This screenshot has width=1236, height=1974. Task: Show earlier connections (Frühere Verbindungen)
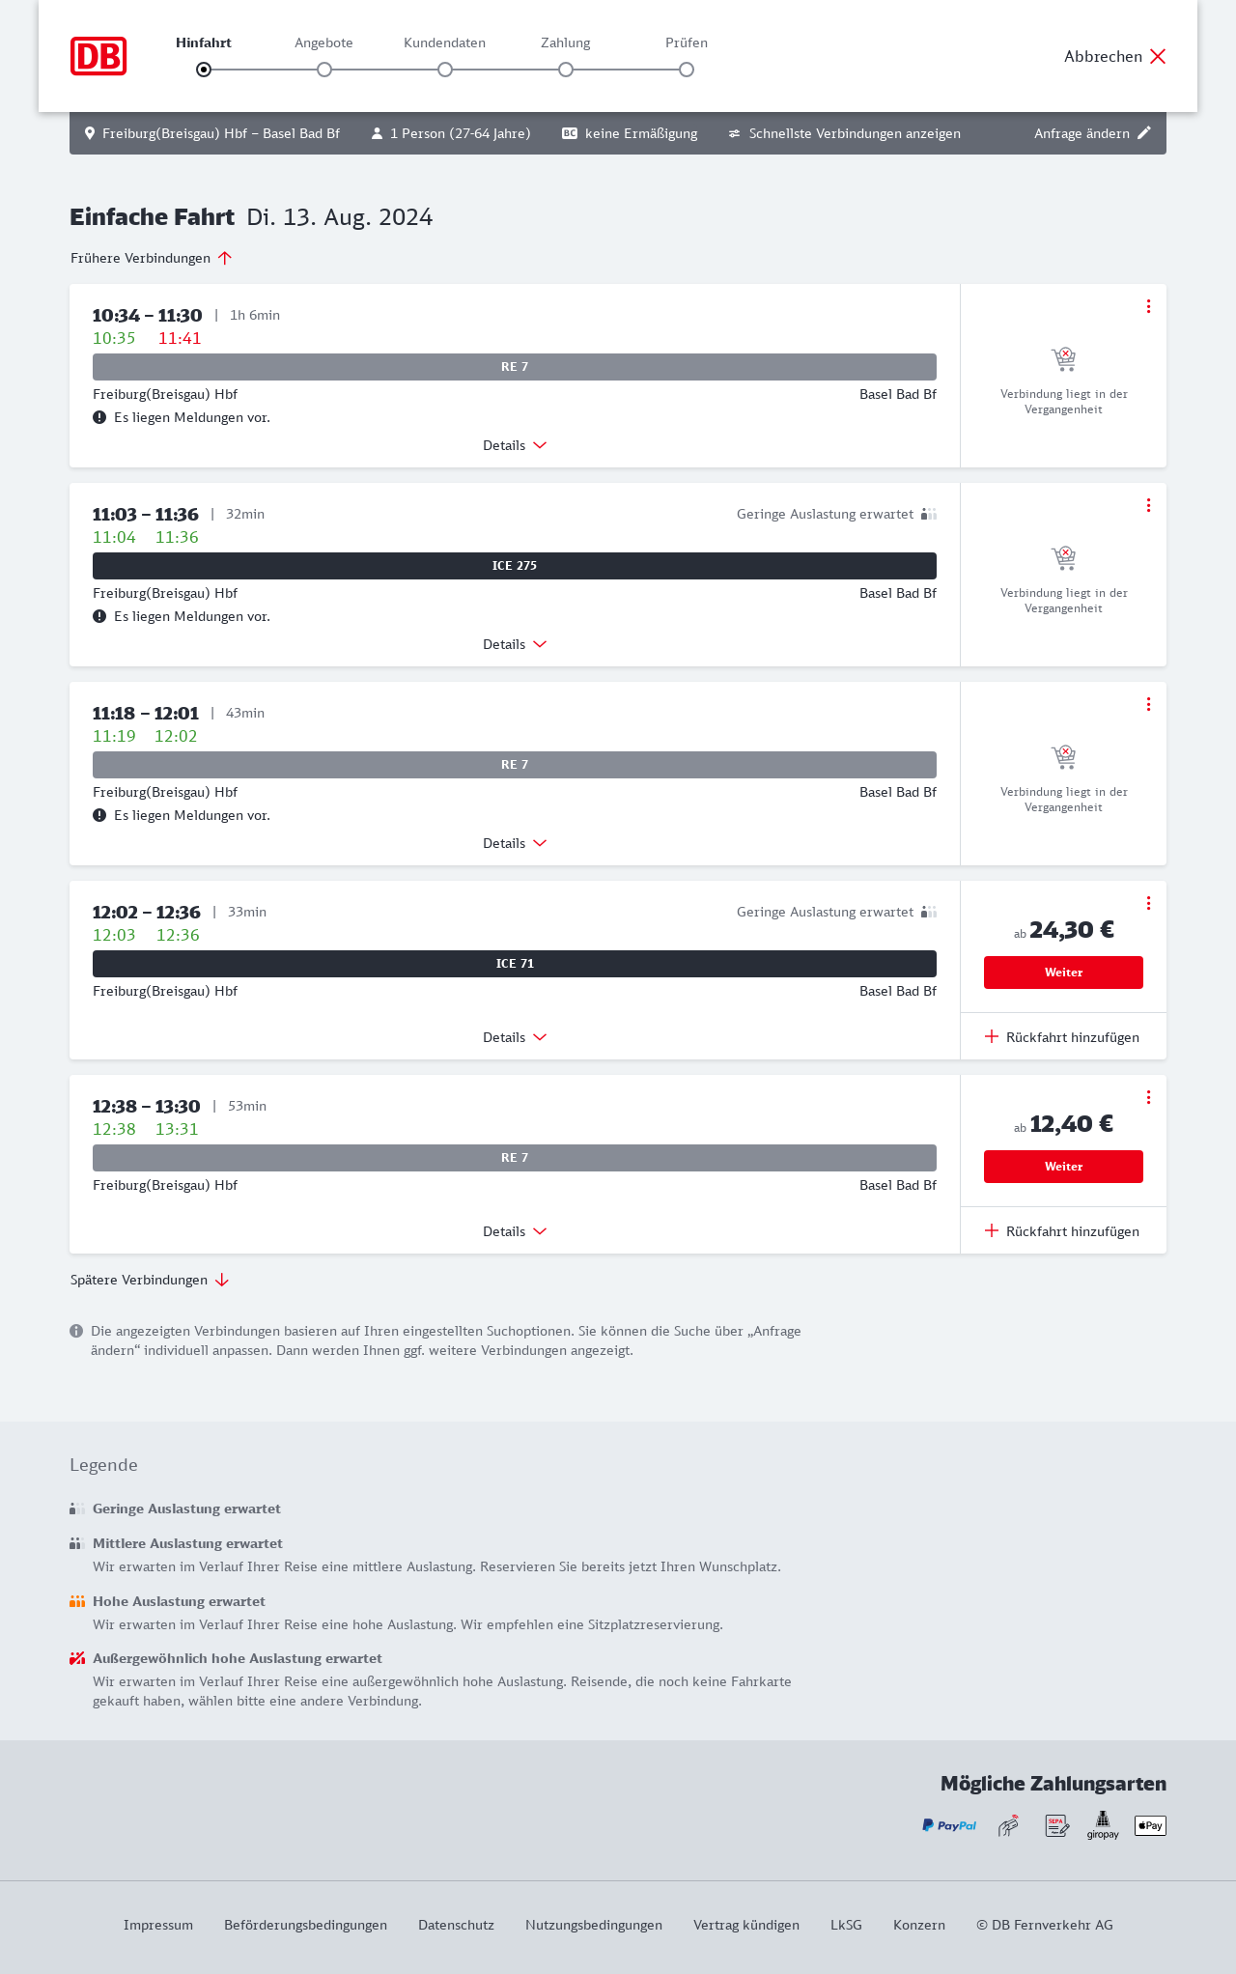tap(152, 258)
